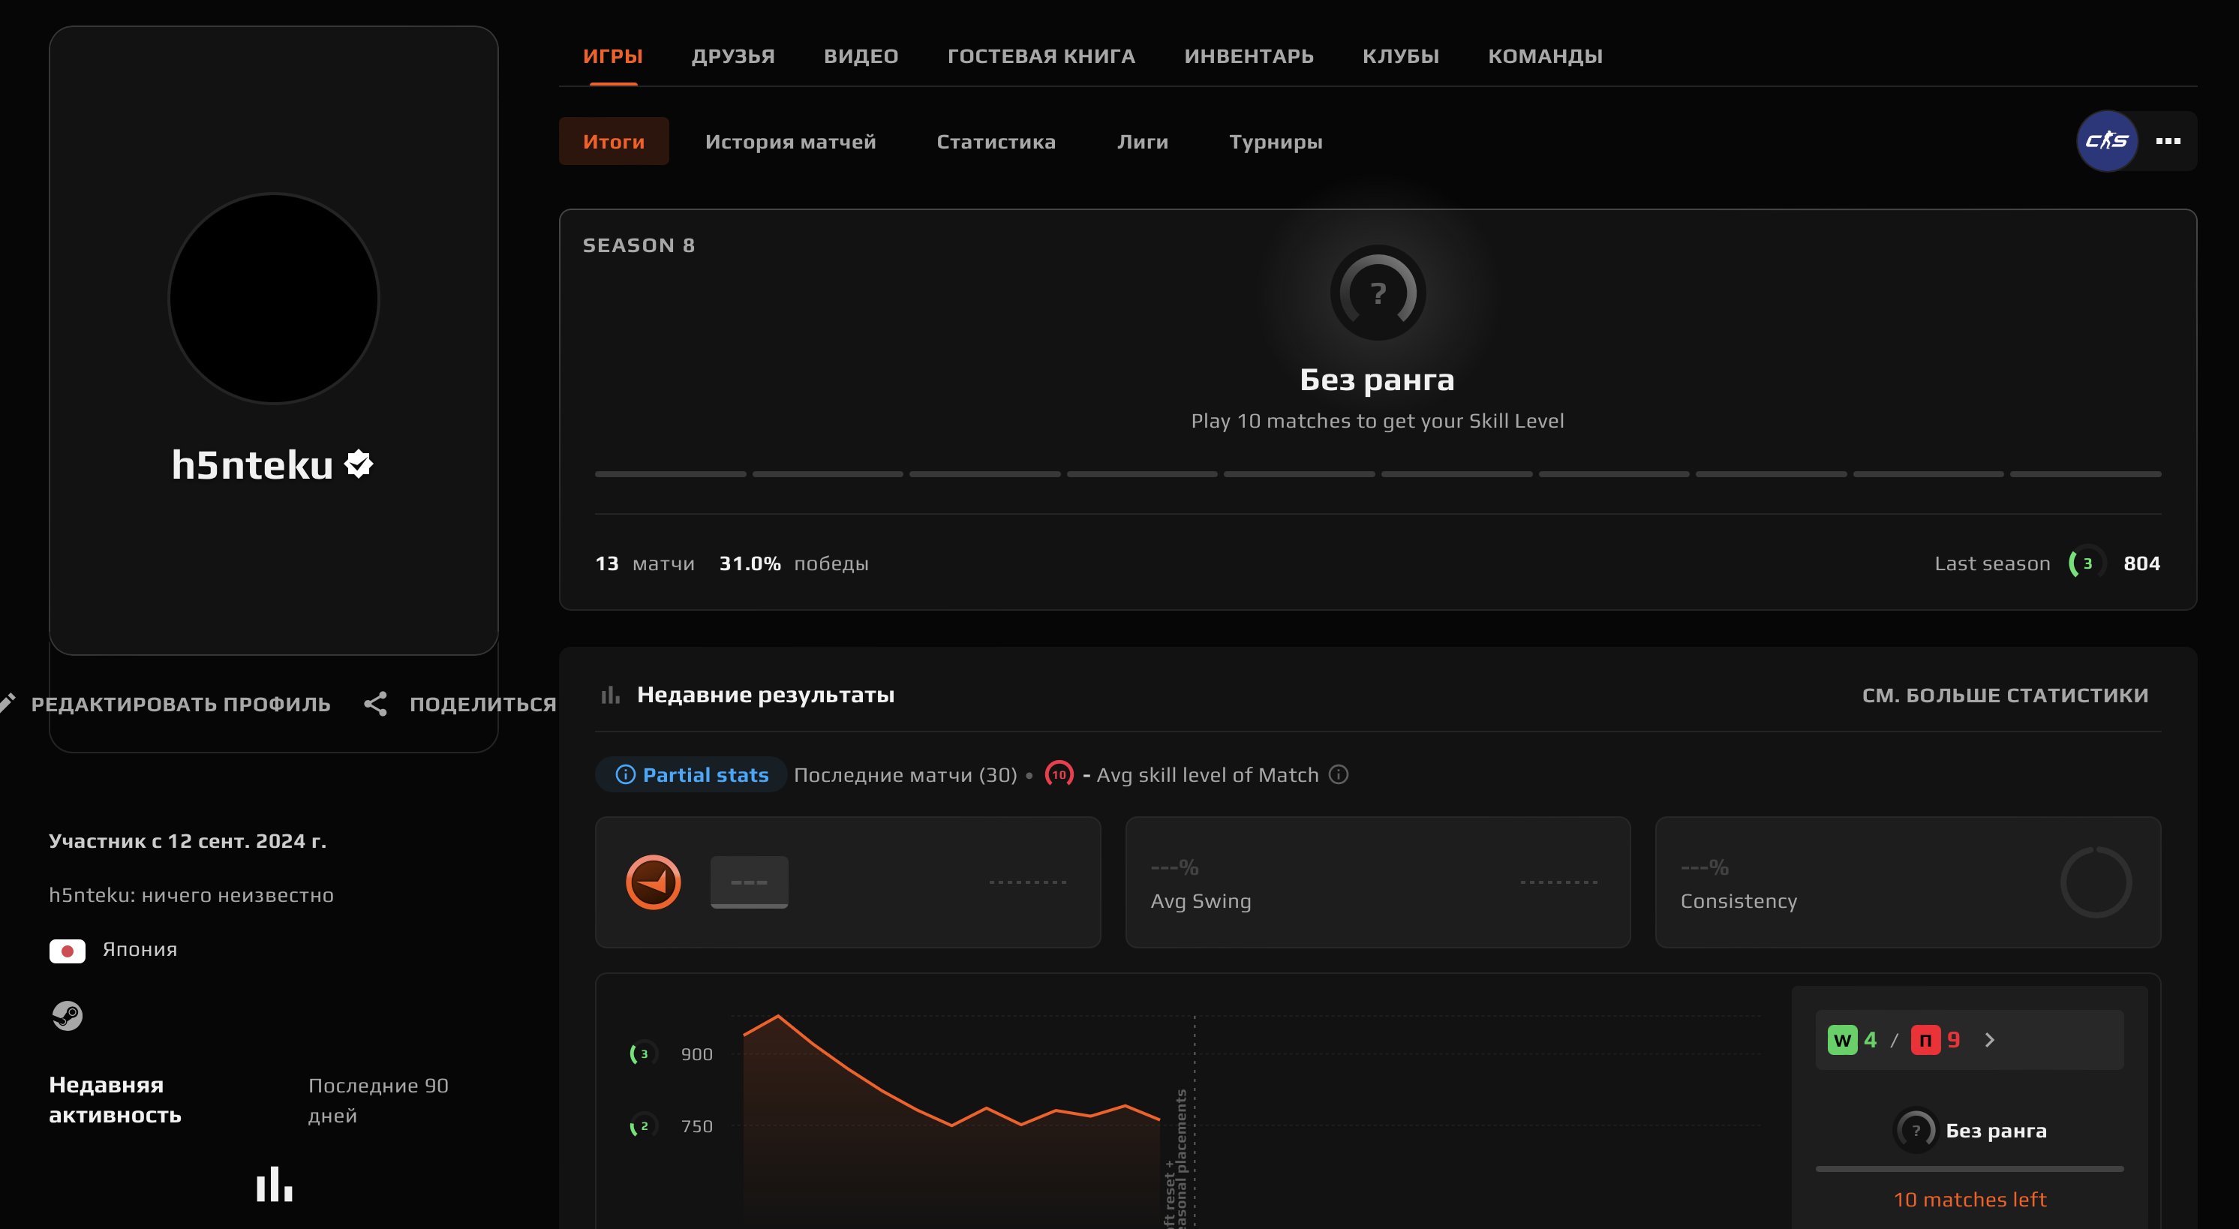
Task: Open the Статистика sub-tab
Action: (x=996, y=142)
